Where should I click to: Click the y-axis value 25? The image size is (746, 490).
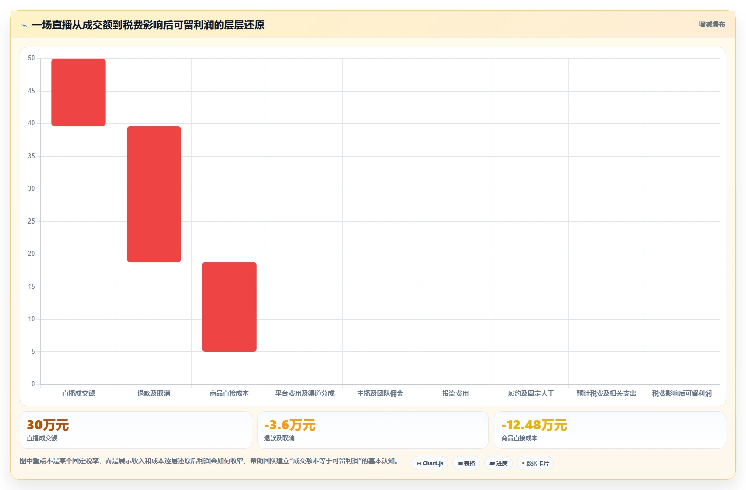coord(31,221)
